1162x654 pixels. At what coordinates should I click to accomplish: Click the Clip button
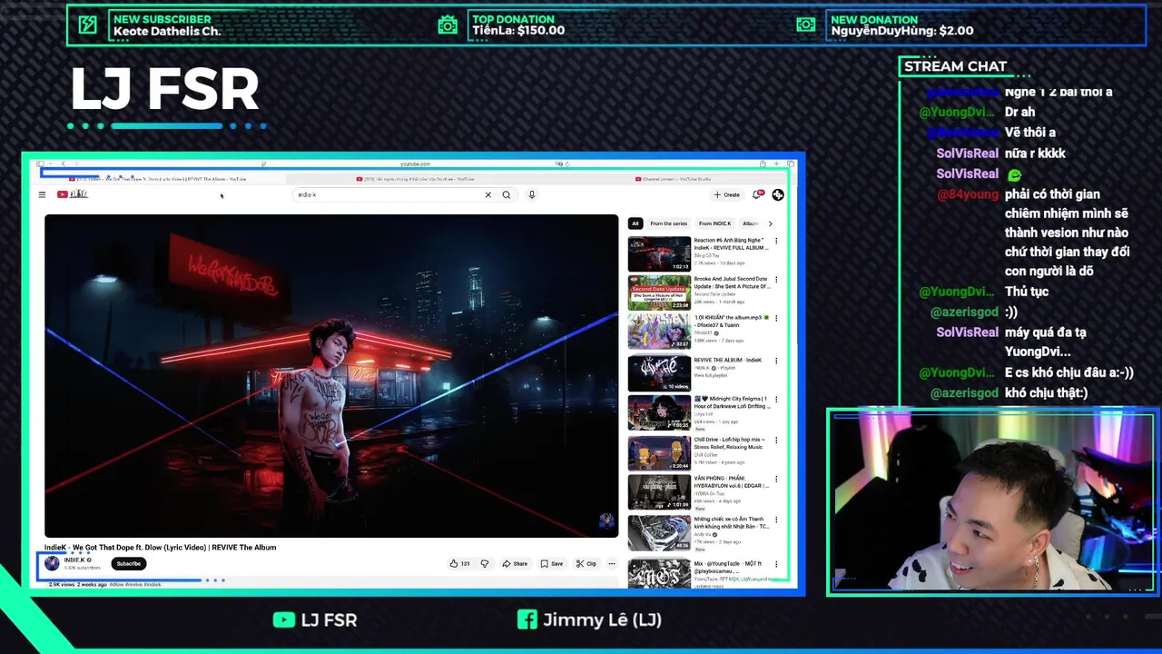tap(586, 563)
